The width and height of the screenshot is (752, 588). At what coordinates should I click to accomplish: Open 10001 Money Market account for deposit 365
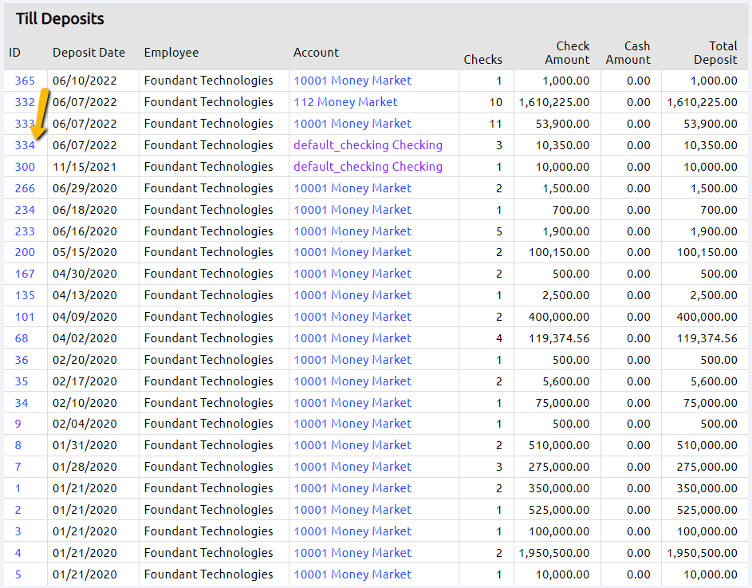(352, 81)
